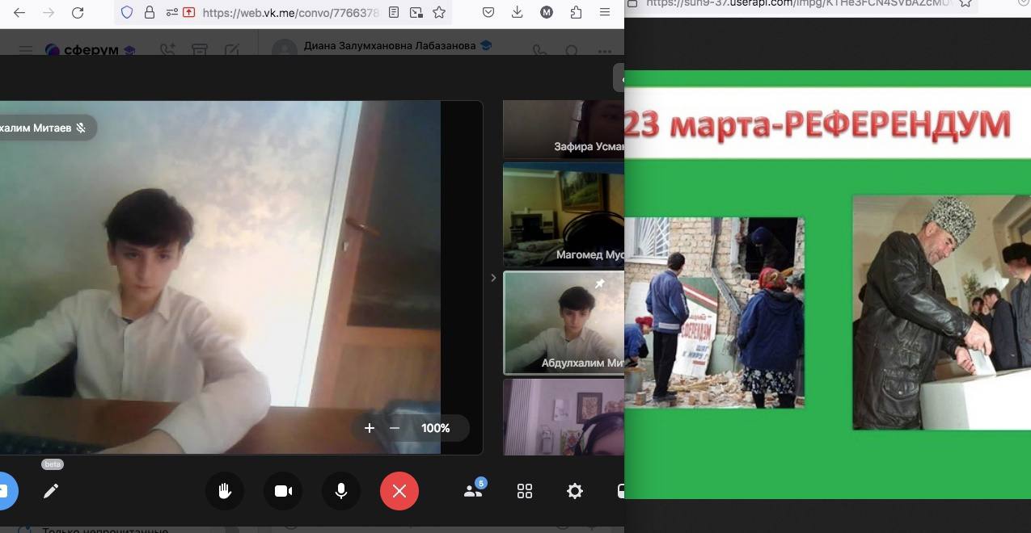Select the pinned Абдулхалим video thumbnail

tap(564, 322)
